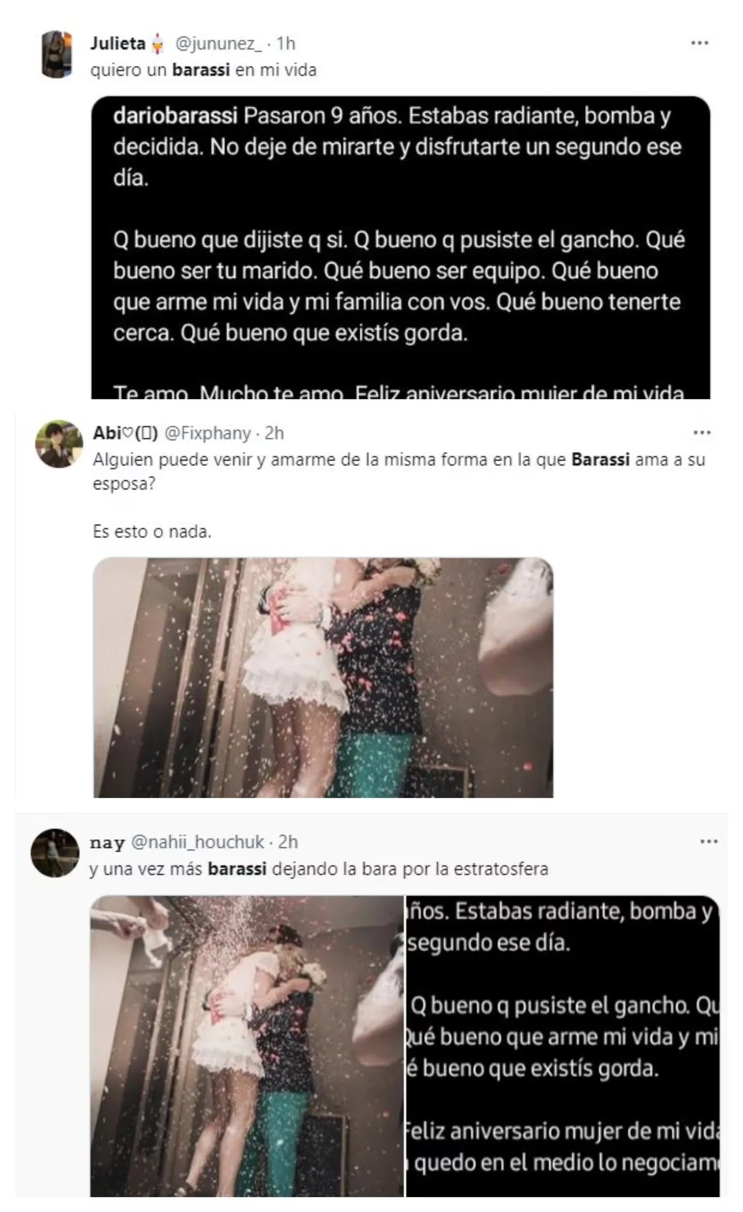Open the @jununez_ handle link
The image size is (743, 1212).
click(x=219, y=44)
